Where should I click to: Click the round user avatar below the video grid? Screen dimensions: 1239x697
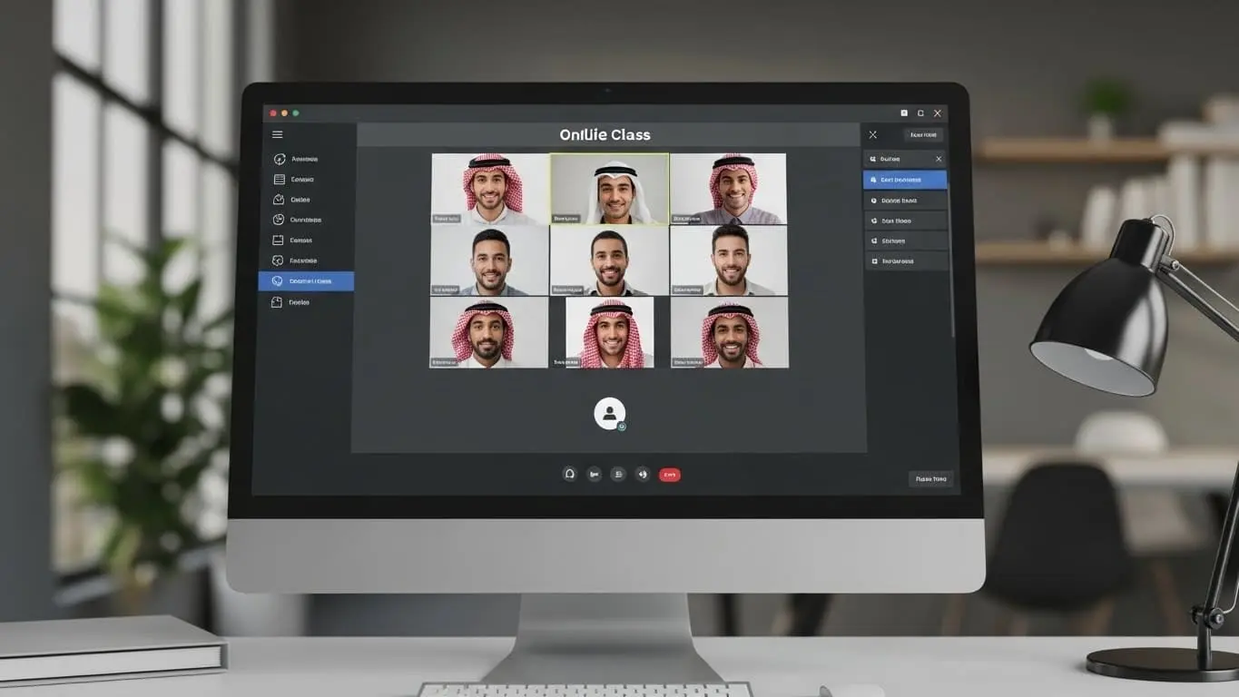point(610,413)
